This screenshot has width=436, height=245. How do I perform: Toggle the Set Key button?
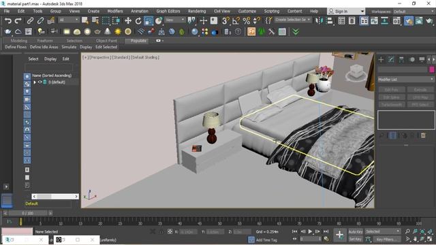click(x=356, y=239)
